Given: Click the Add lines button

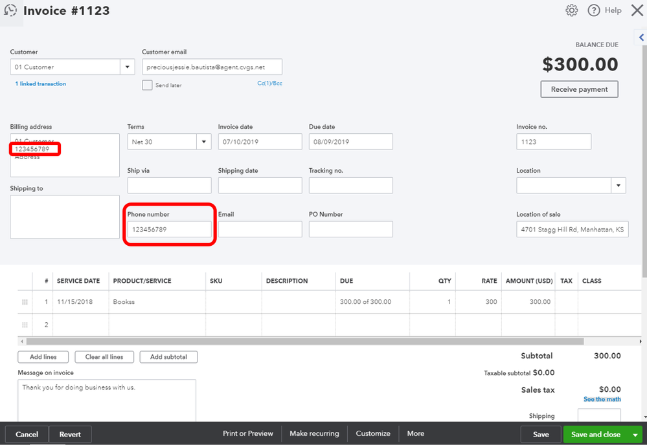Looking at the screenshot, I should click(x=43, y=357).
